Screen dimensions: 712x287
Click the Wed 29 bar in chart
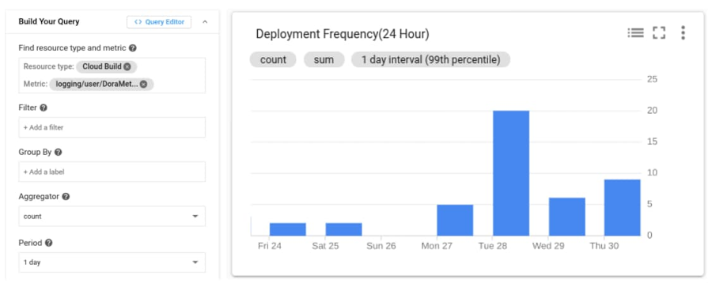567,217
